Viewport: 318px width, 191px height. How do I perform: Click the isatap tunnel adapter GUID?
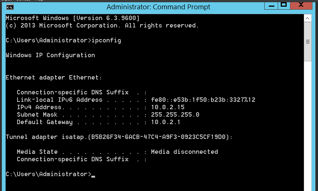[158, 137]
